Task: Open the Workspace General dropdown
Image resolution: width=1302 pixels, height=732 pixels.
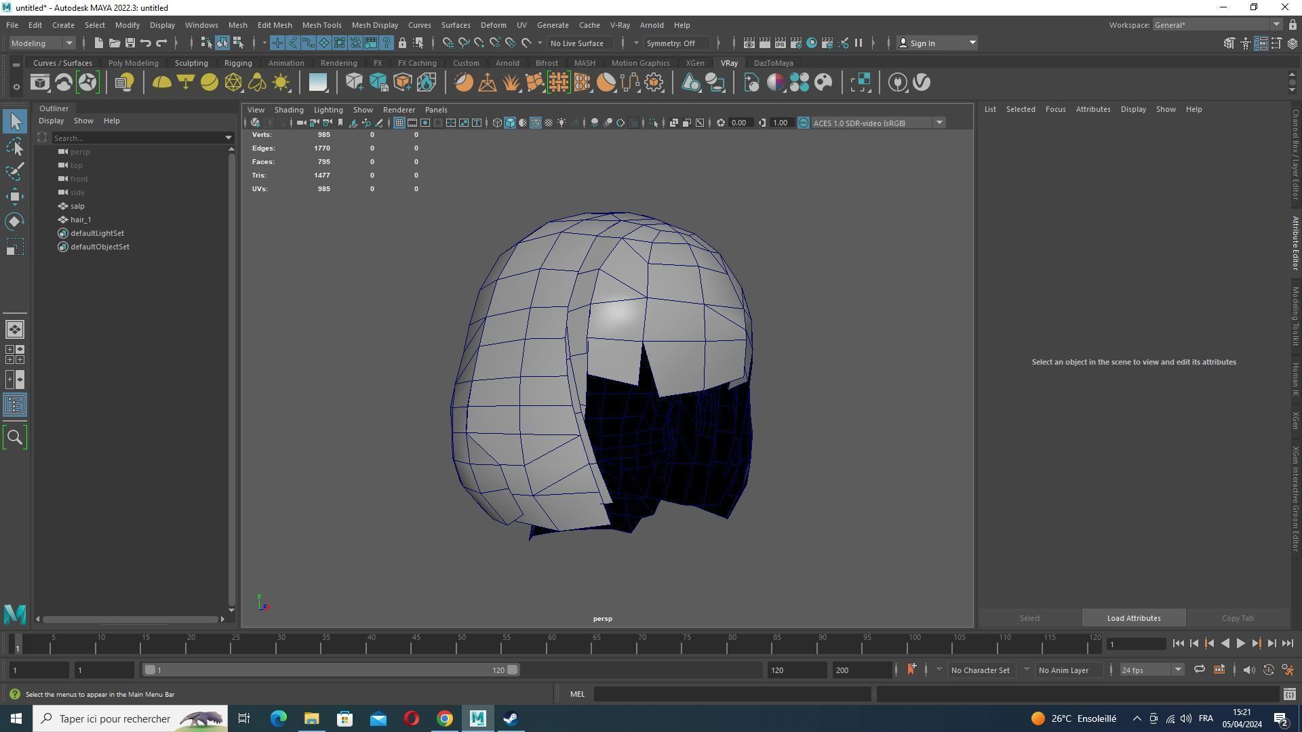Action: click(x=1217, y=25)
